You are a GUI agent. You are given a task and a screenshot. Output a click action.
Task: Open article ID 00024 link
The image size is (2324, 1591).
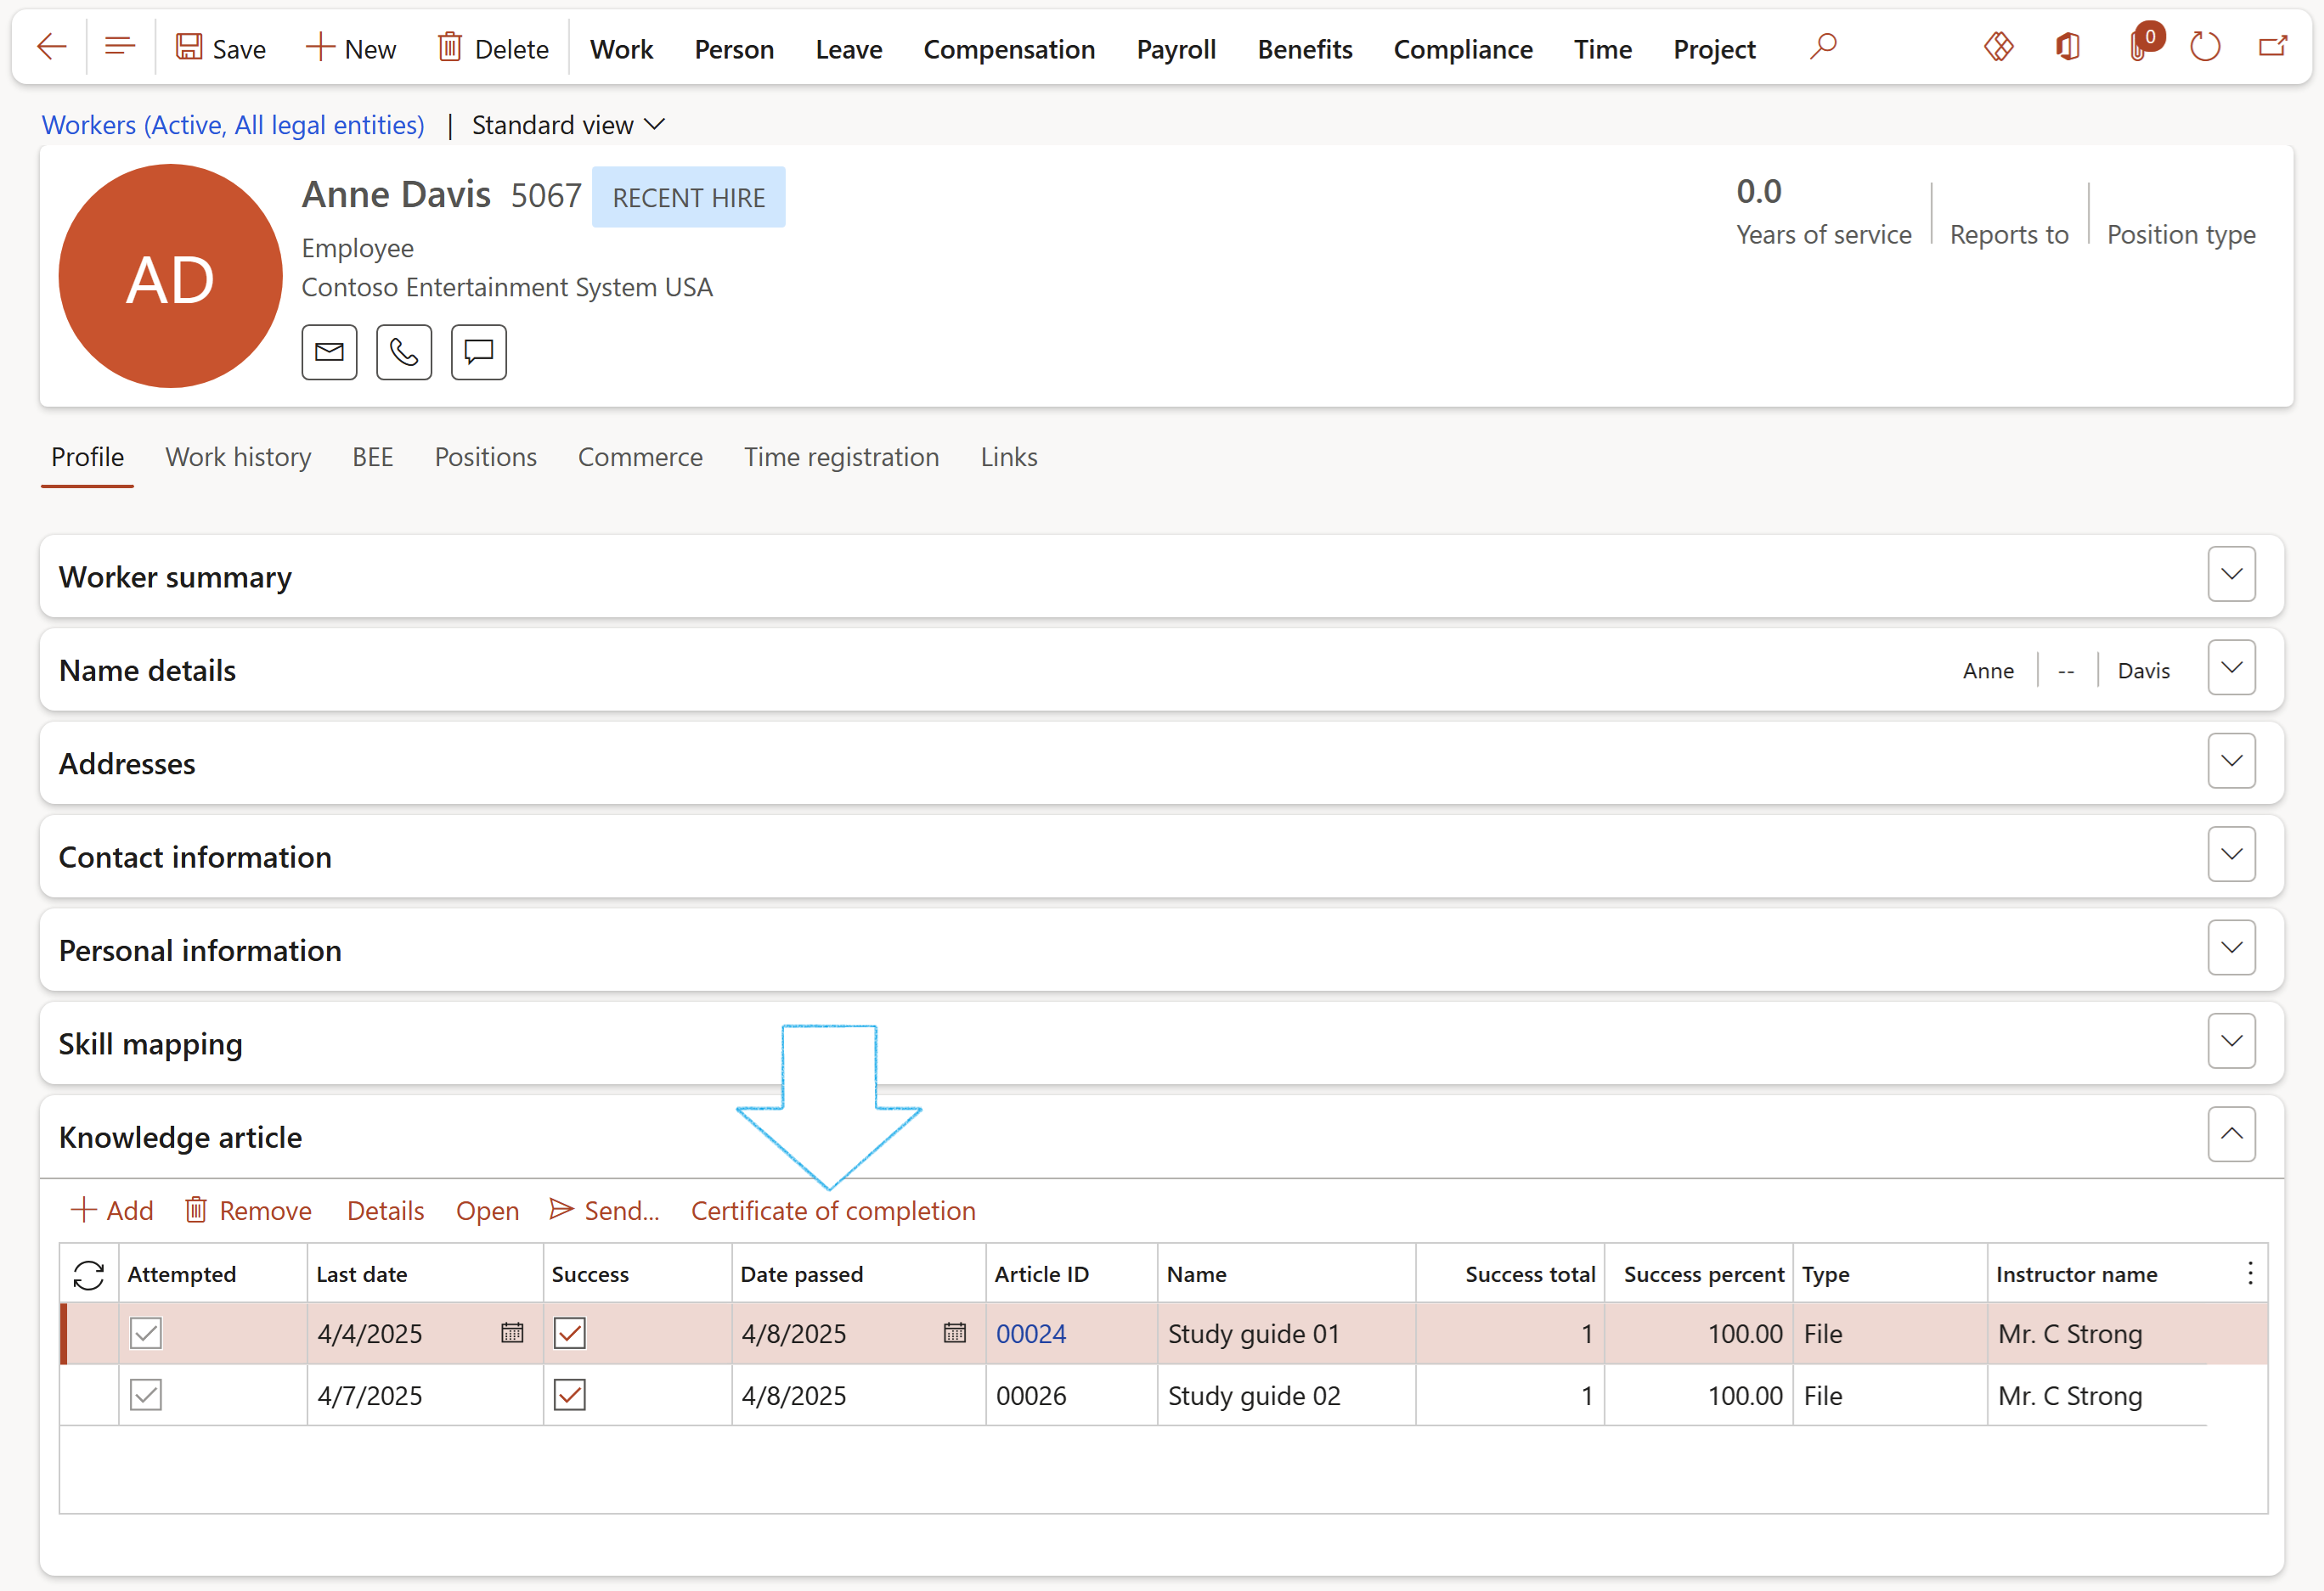click(x=1031, y=1333)
